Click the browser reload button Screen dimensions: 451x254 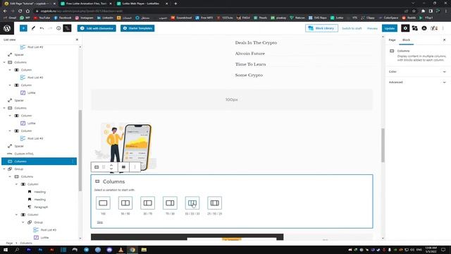point(20,11)
